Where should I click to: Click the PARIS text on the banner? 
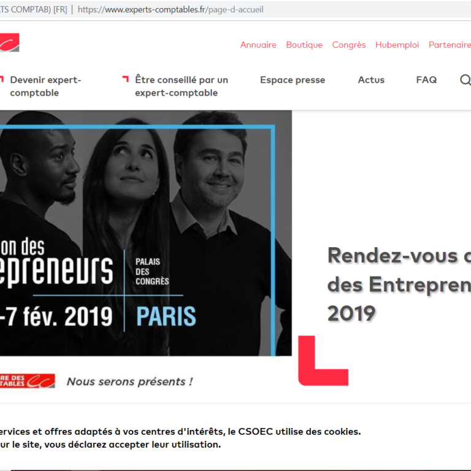coord(166,316)
